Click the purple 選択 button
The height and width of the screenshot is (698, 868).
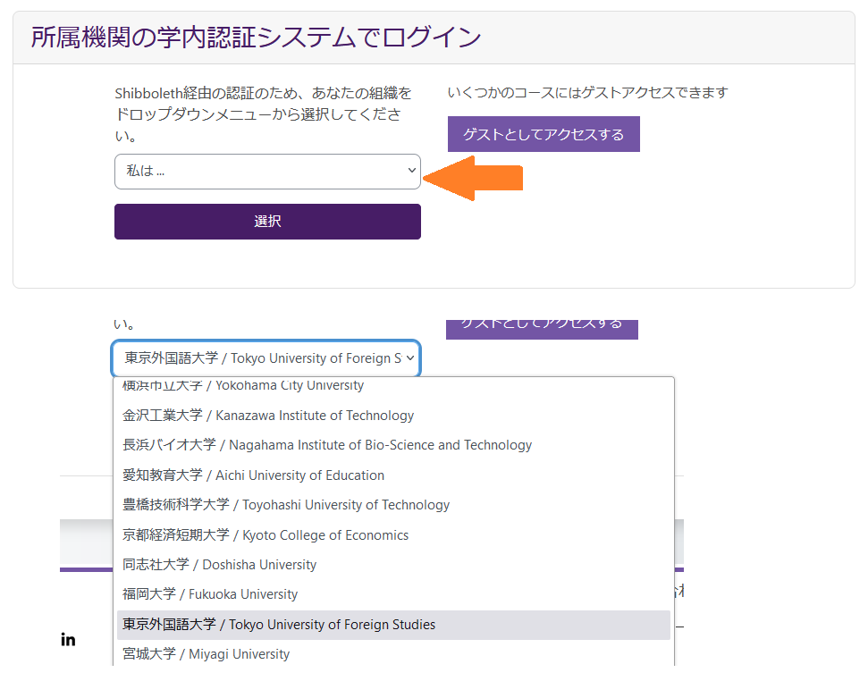(267, 222)
